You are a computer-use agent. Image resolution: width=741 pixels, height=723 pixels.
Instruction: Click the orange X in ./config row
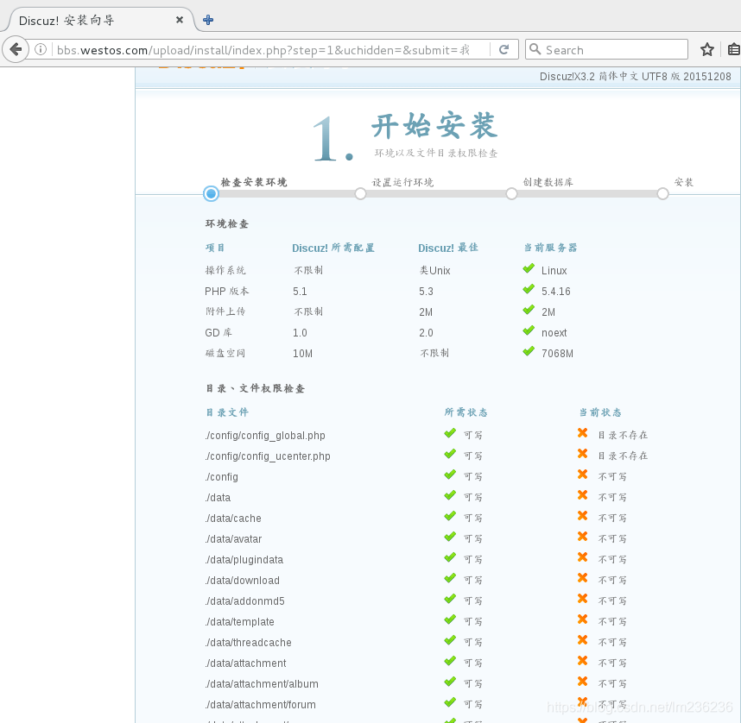(x=583, y=475)
